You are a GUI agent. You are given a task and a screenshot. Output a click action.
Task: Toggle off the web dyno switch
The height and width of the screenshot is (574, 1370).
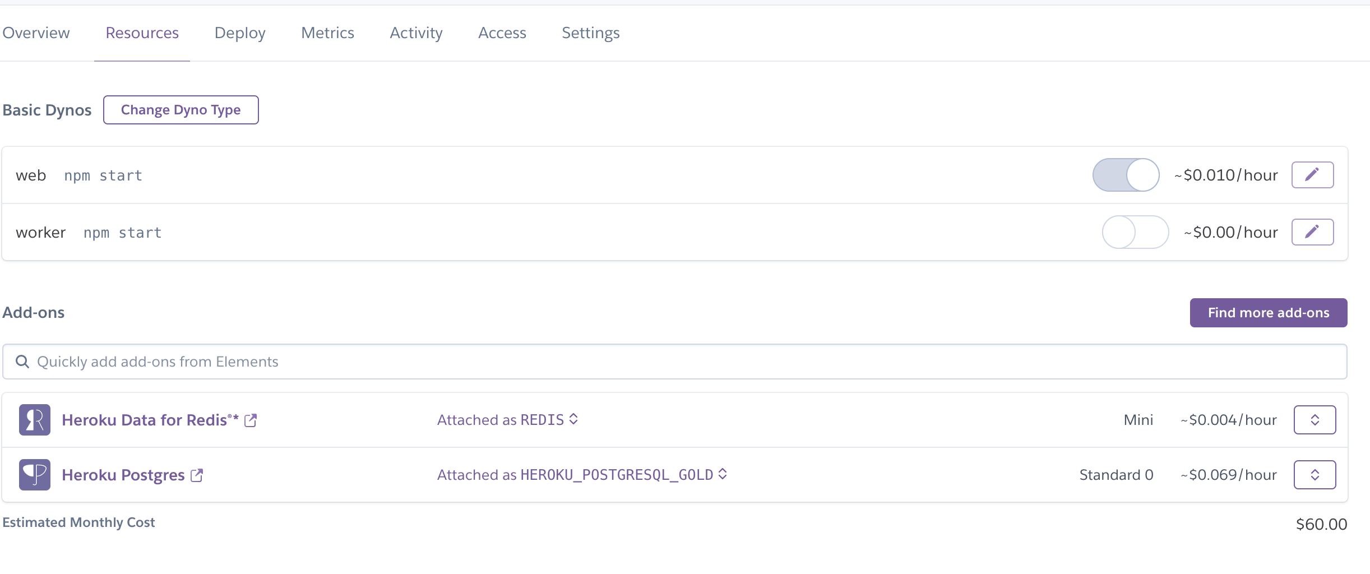(x=1126, y=175)
